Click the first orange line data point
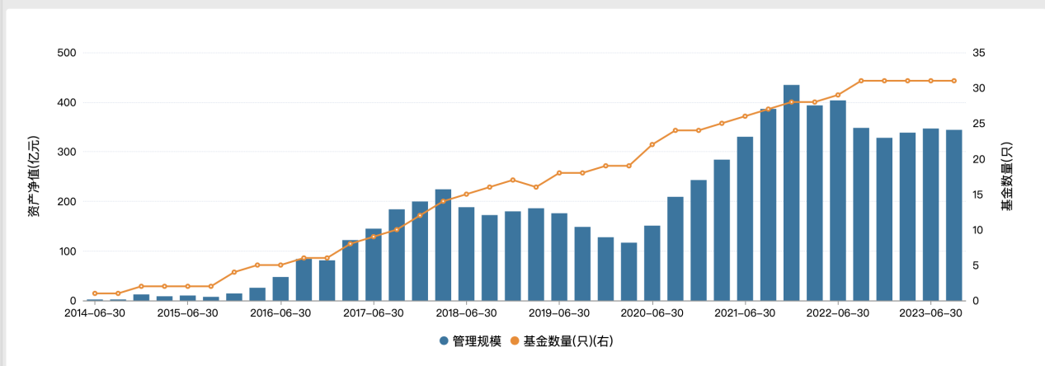The width and height of the screenshot is (1045, 366). point(95,293)
